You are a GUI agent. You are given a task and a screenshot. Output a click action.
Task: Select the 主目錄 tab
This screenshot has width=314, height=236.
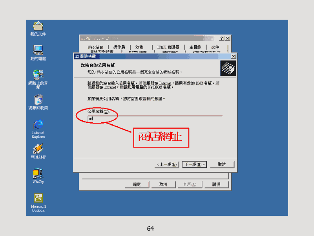(195, 47)
